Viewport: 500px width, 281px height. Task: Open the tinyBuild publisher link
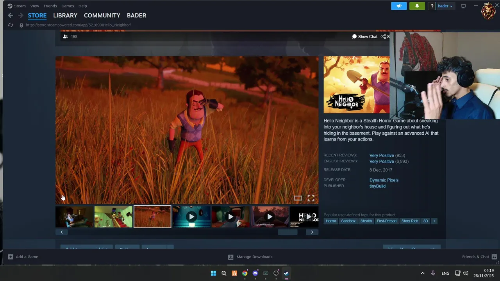pyautogui.click(x=377, y=186)
